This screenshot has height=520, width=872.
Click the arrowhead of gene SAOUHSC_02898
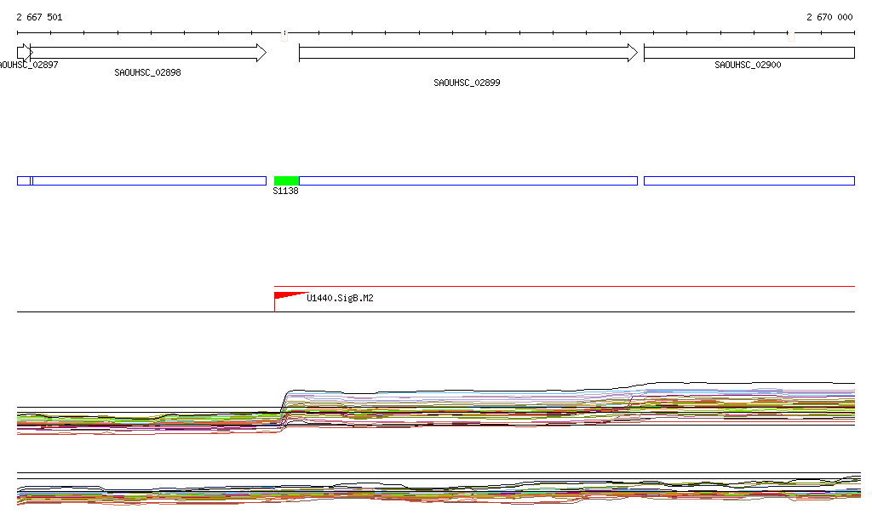click(261, 53)
